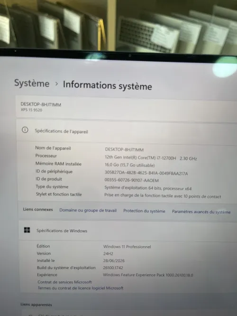Open Contrat de services Microsoft link
Viewport: 237px width, 316px height.
pos(64,282)
